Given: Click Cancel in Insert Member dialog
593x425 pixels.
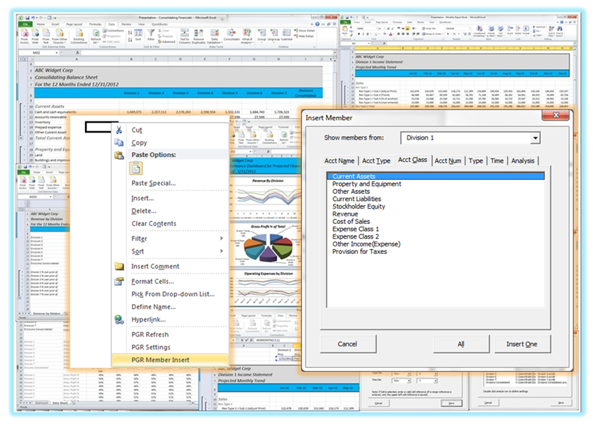Looking at the screenshot, I should [347, 344].
